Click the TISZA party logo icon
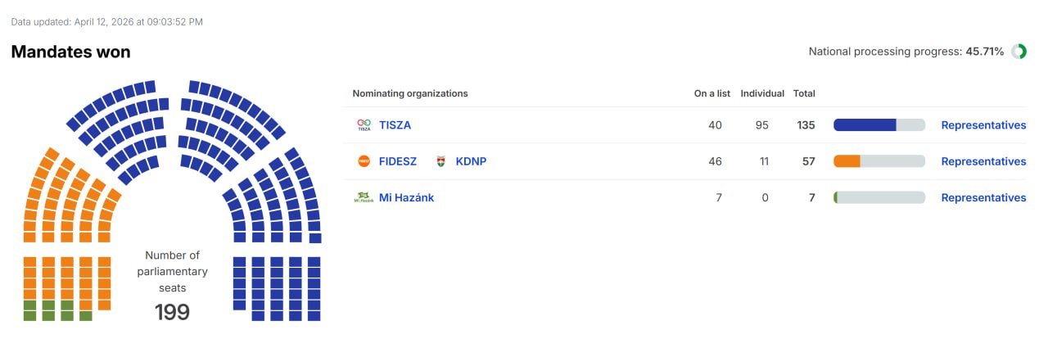Image resolution: width=1048 pixels, height=357 pixels. tap(364, 125)
